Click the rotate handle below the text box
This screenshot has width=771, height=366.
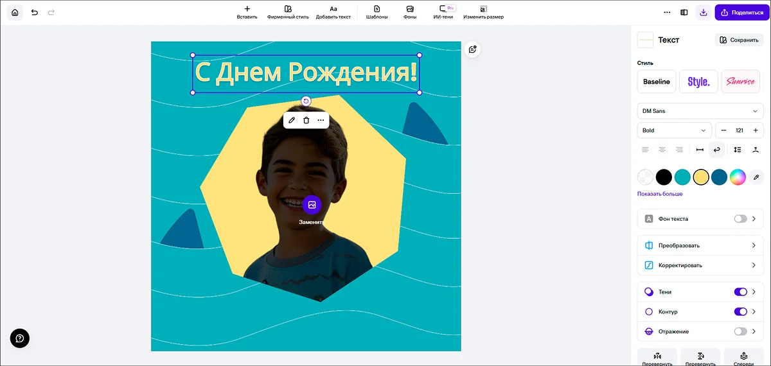[x=306, y=101]
